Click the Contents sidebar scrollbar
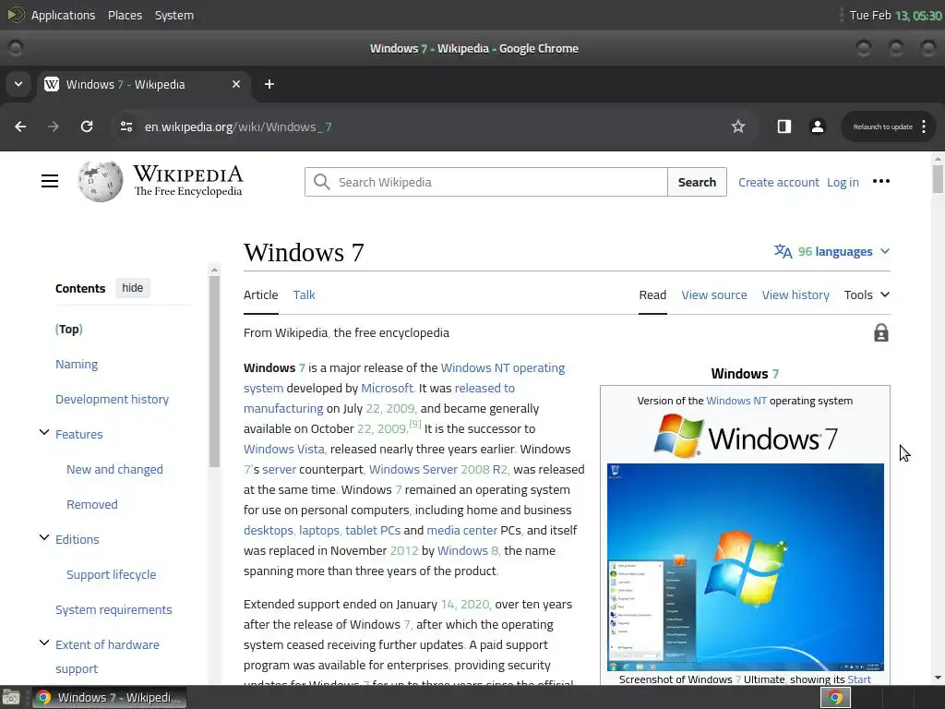945x709 pixels. tap(214, 371)
